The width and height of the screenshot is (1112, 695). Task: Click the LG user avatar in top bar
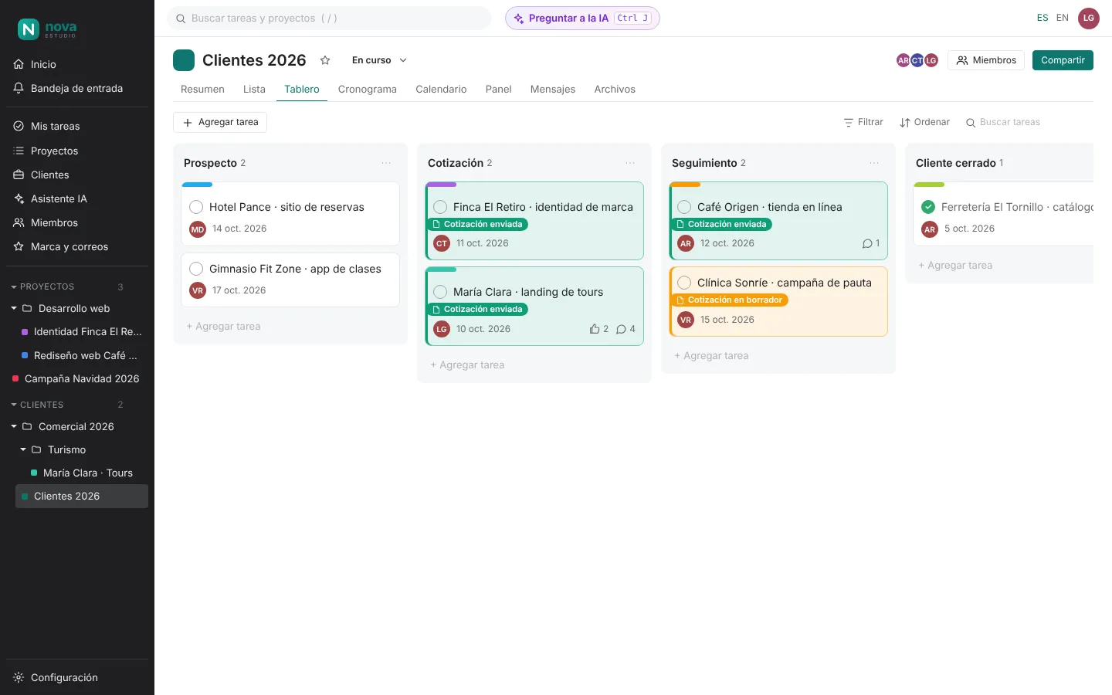(x=1089, y=19)
